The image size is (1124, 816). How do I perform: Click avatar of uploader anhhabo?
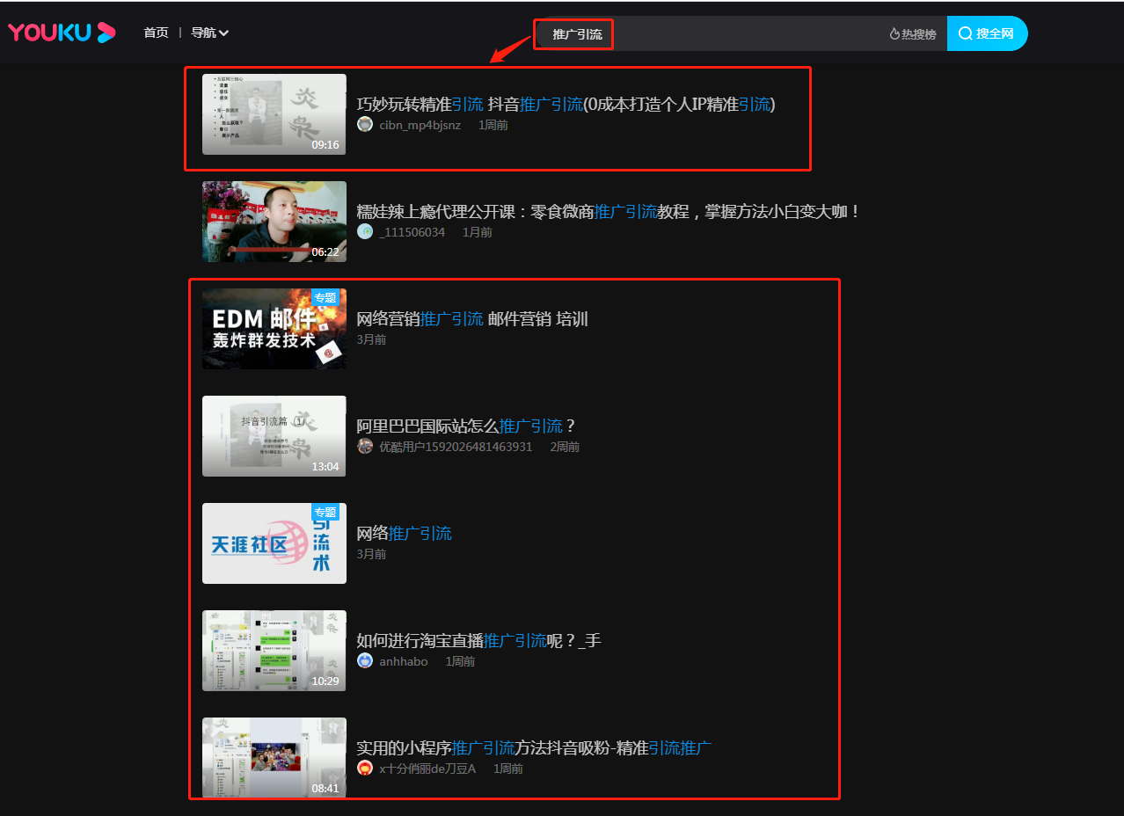(365, 661)
